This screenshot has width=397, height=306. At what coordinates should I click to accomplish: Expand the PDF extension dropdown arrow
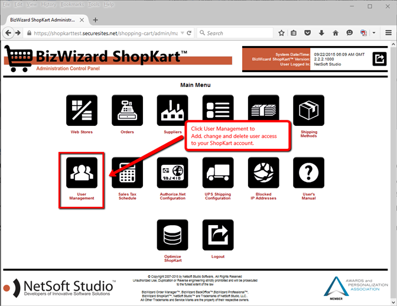click(x=374, y=33)
